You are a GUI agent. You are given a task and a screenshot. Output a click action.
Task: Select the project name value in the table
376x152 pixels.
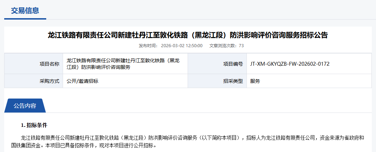tap(123, 64)
